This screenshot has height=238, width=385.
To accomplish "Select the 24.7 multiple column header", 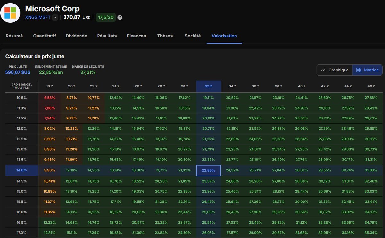I will (x=116, y=86).
